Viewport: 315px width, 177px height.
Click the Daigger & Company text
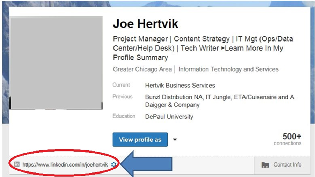173,105
